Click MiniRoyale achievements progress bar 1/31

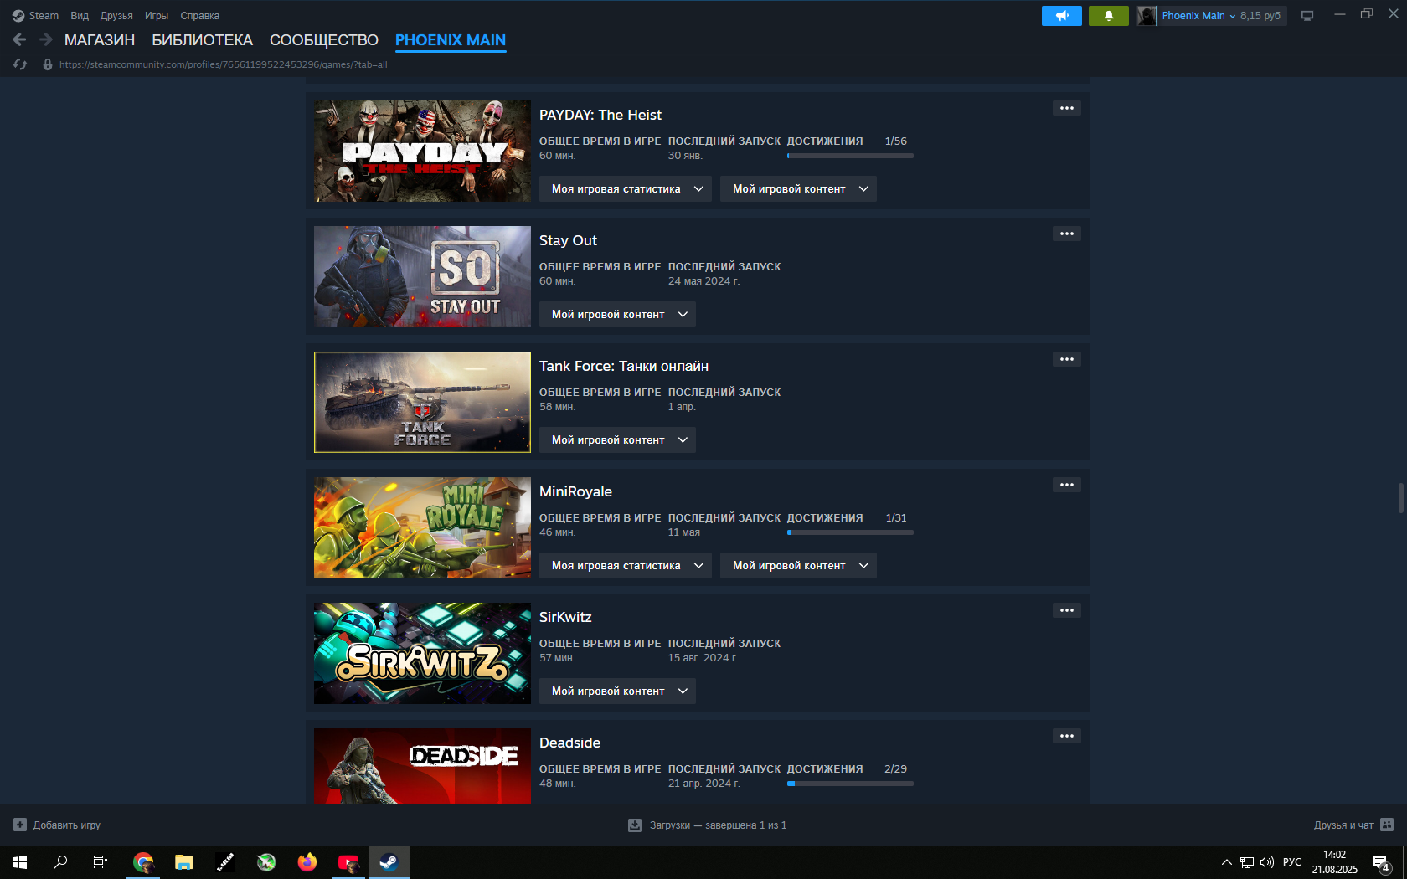click(850, 532)
